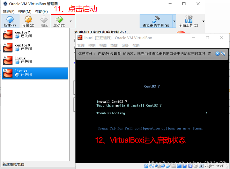This screenshot has width=230, height=169.
Task: Open 帮助(H) menu in VirtualBox manager
Action: (41, 11)
